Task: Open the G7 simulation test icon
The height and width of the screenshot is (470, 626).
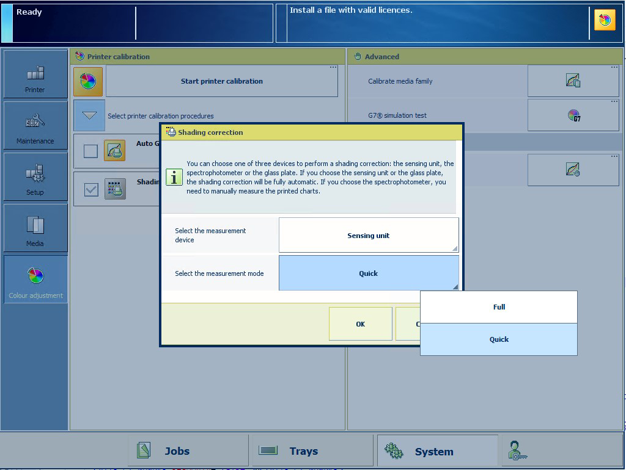Action: click(x=573, y=115)
